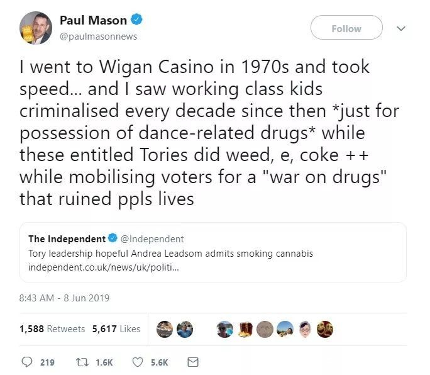Viewport: 430px width, 375px height.
Task: Click the first liker avatar in row
Action: pos(165,328)
